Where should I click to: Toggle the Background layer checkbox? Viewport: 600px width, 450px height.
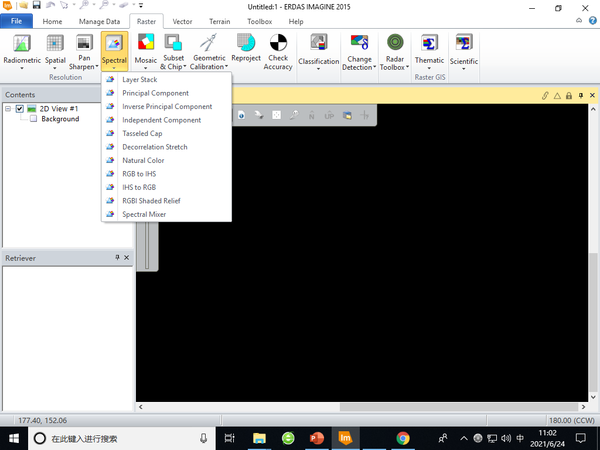pyautogui.click(x=33, y=118)
